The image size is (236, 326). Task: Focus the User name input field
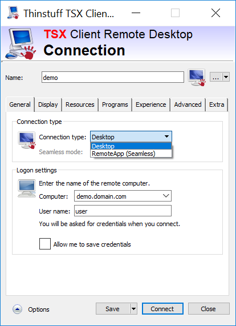(123, 211)
